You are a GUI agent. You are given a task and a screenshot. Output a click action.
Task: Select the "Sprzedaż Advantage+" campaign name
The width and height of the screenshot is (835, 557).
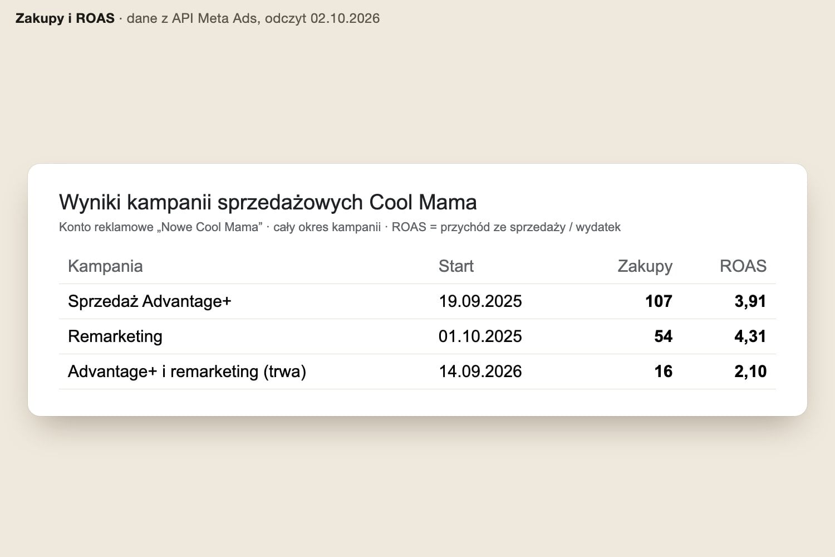[149, 301]
